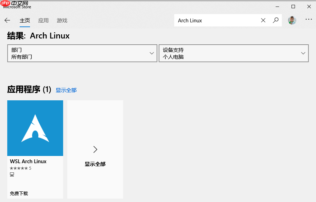Expand results with the chevron arrow tile
This screenshot has width=316, height=202.
[x=95, y=149]
